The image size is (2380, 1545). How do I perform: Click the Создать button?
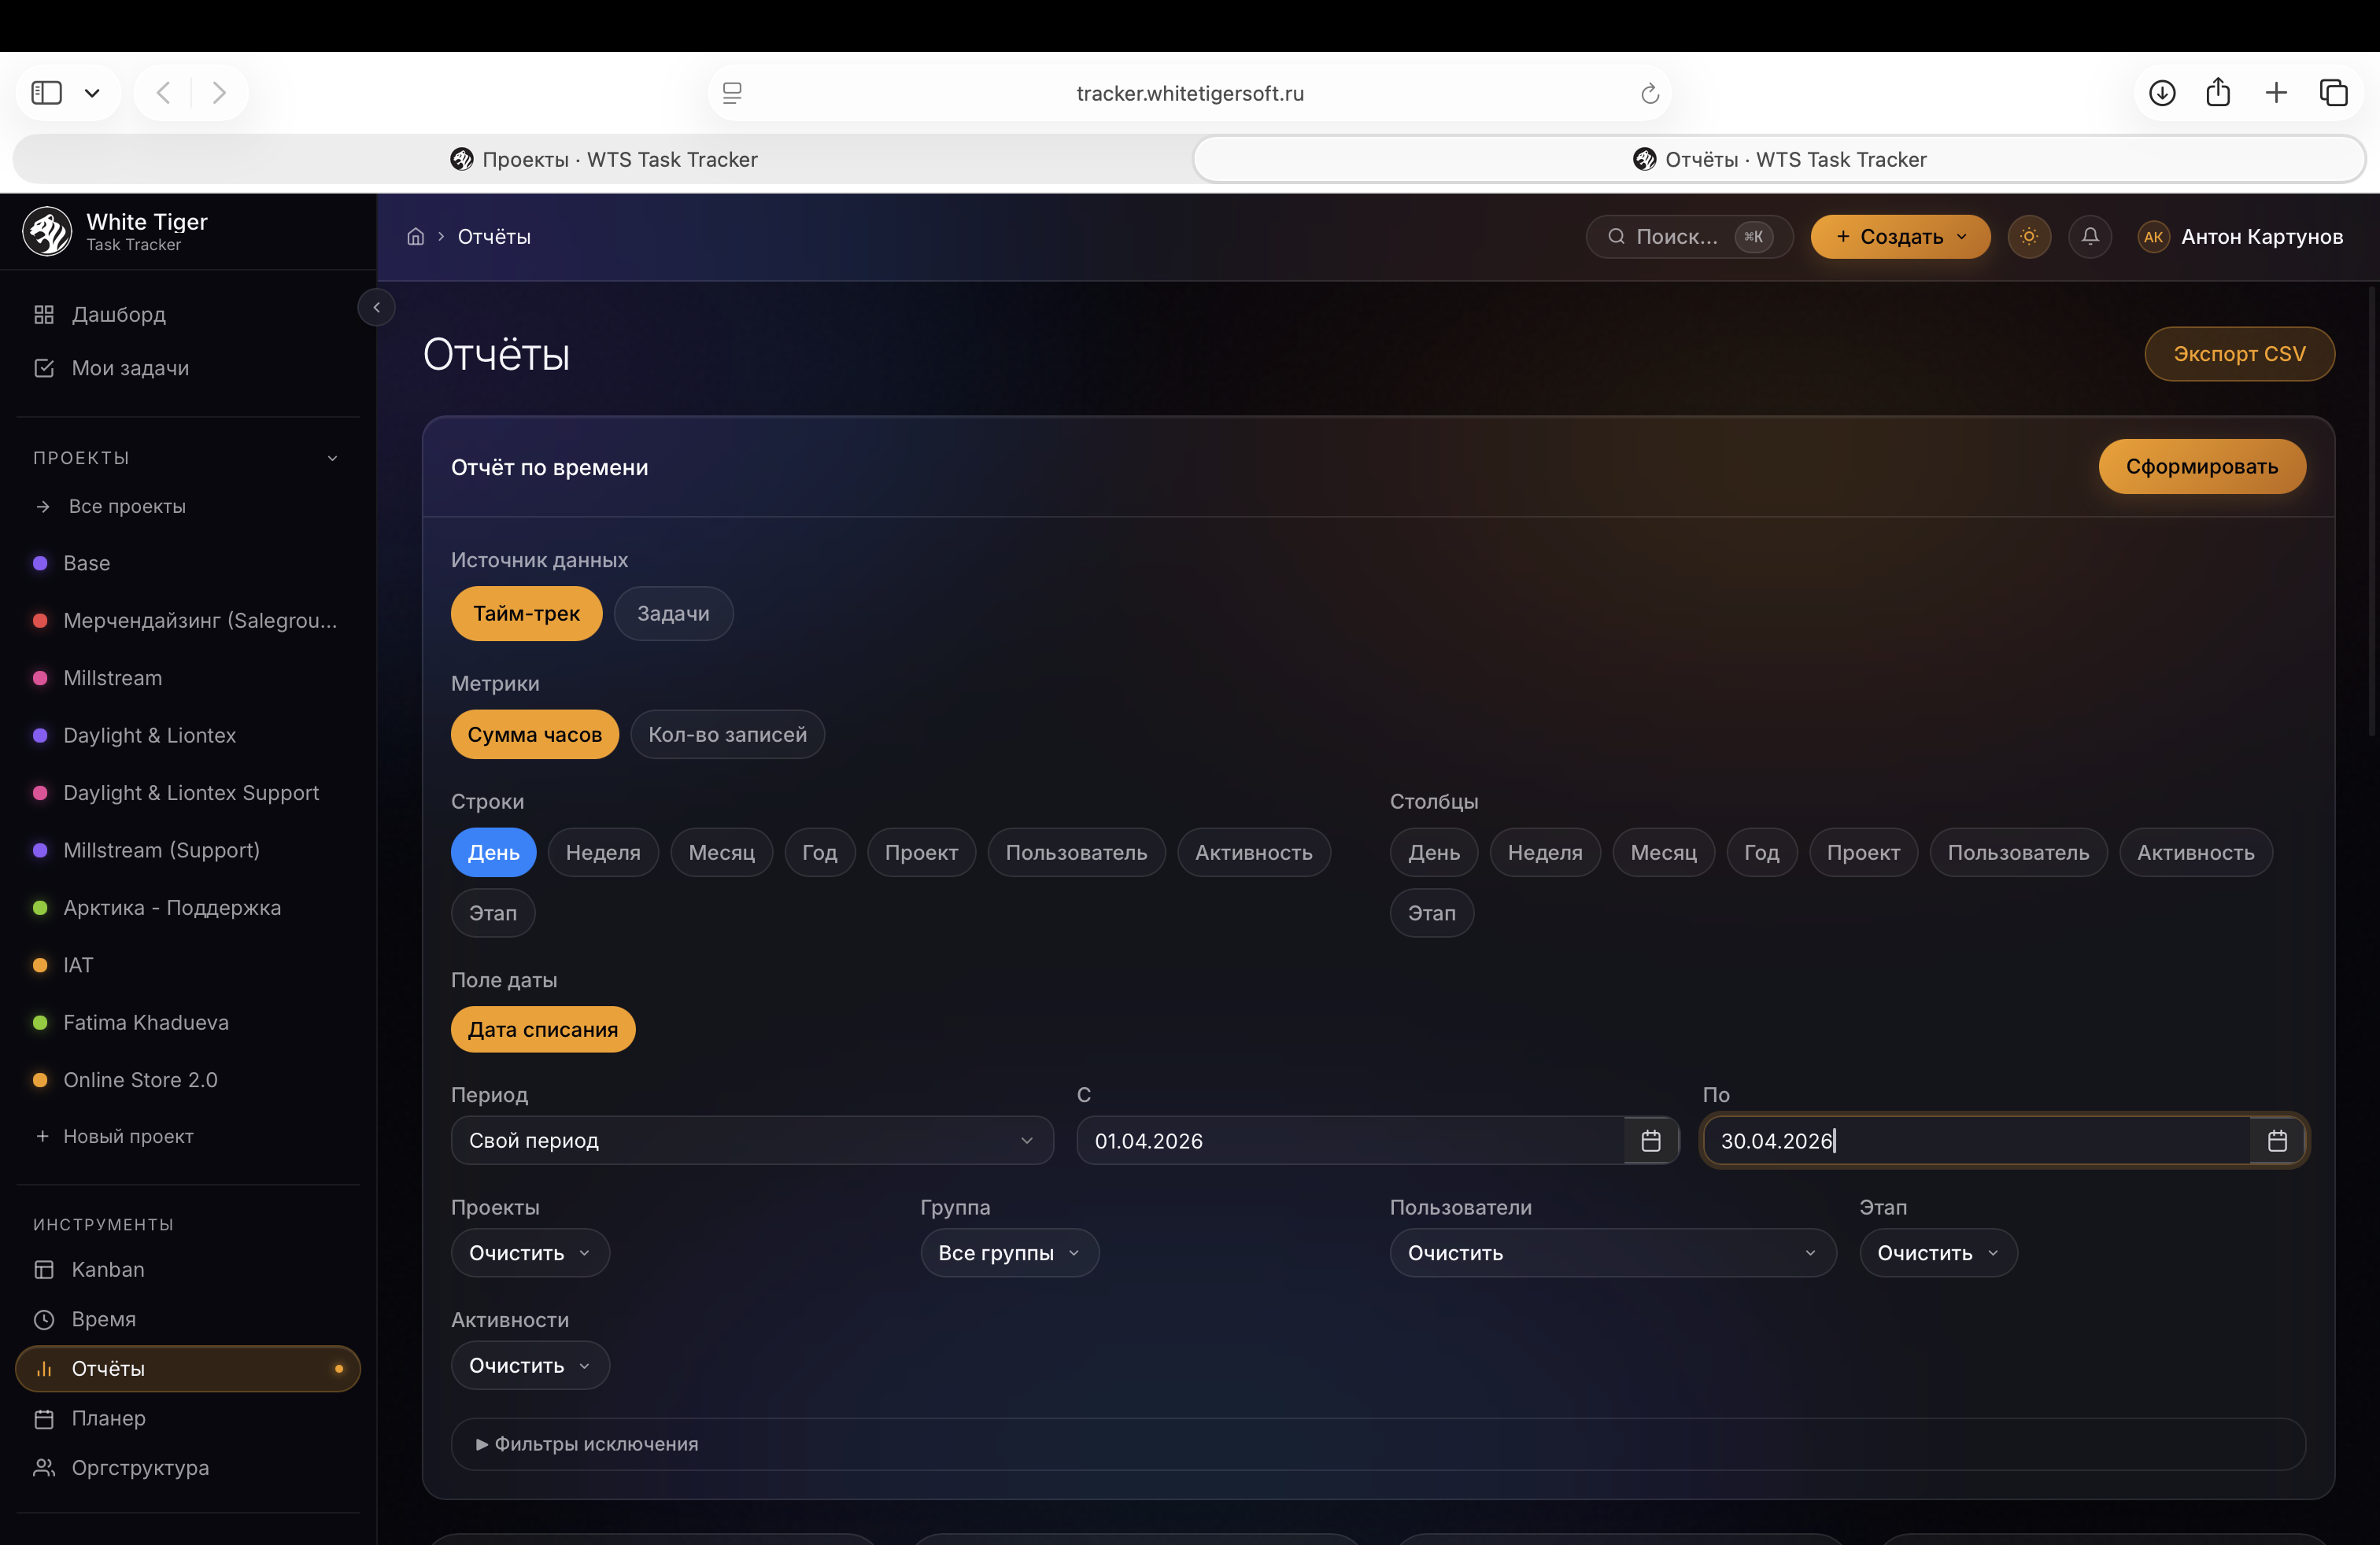click(1900, 237)
